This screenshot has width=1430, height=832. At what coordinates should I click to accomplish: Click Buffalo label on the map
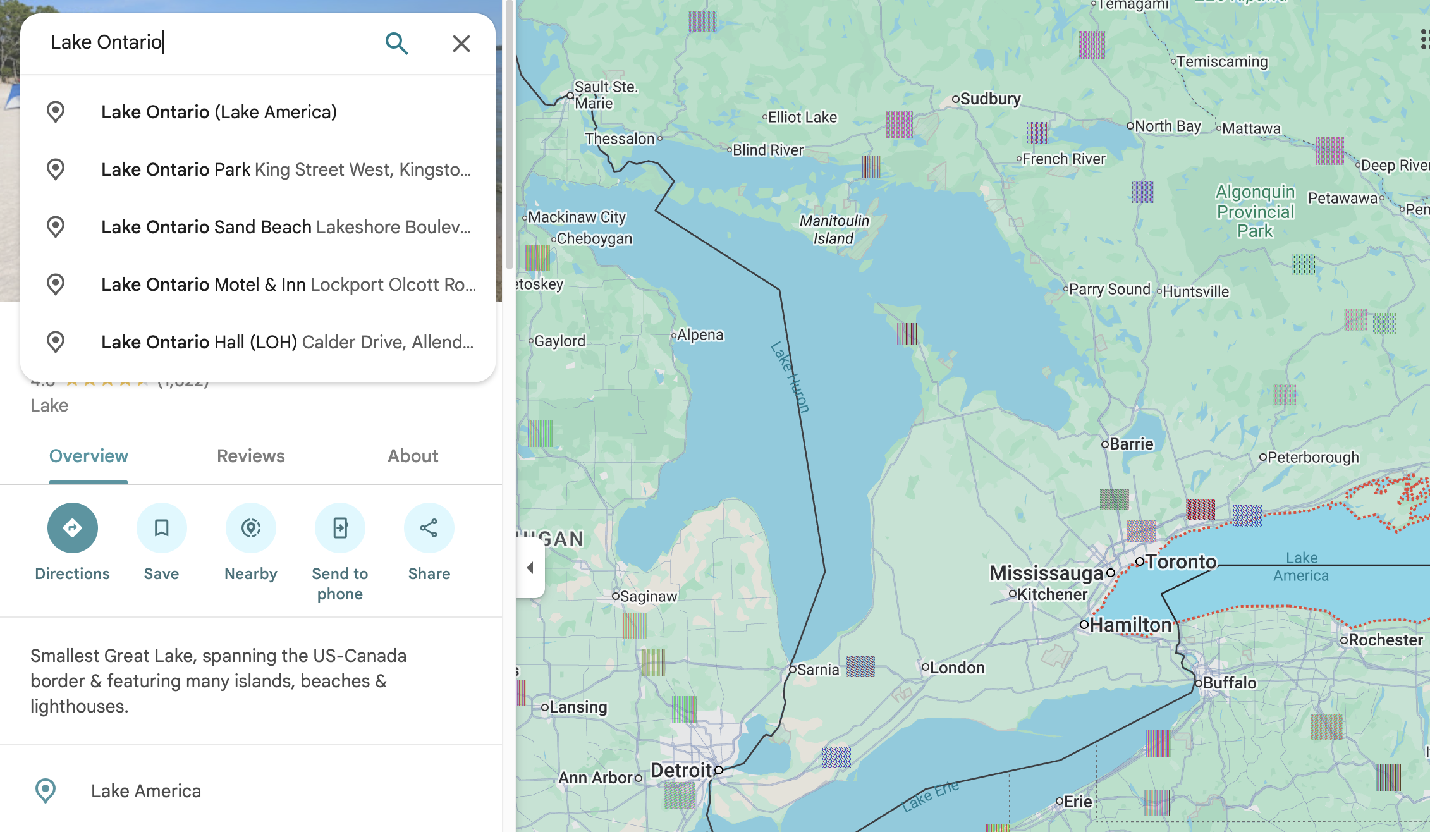pyautogui.click(x=1230, y=683)
